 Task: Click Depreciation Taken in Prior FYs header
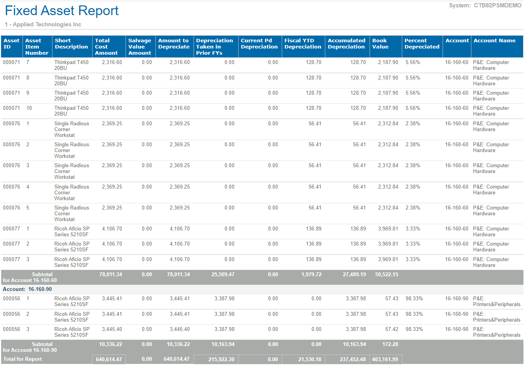click(214, 47)
